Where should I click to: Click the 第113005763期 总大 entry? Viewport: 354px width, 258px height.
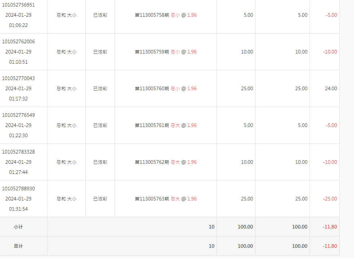tap(166, 199)
